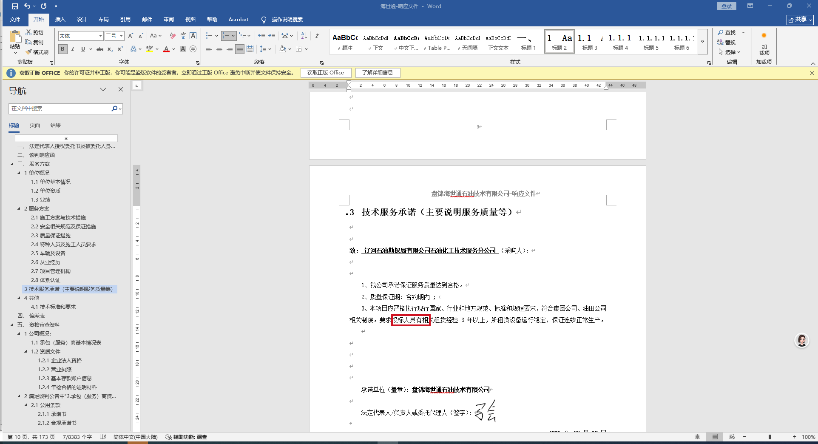Open the 审阅 (Review) ribbon tab
818x444 pixels.
pos(169,20)
